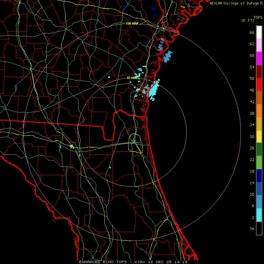
Task: Click the orange 42 kft legend swatch
Action: click(259, 111)
